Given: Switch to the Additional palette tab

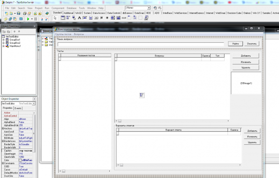Looking at the screenshot, I should click(68, 13).
